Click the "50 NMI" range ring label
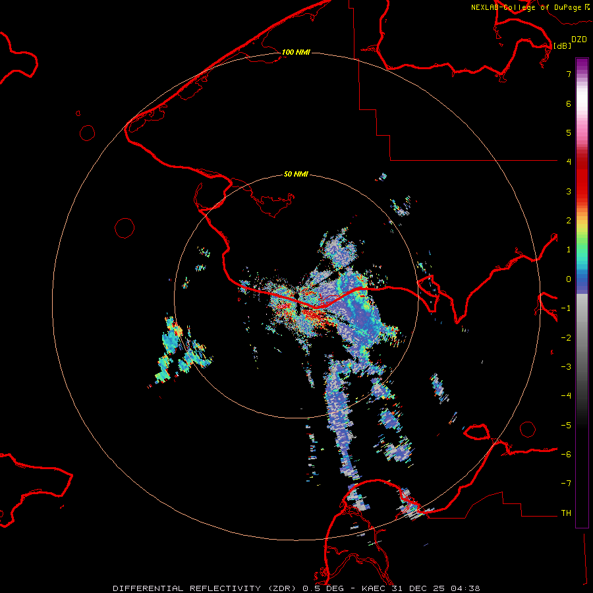The height and width of the screenshot is (593, 593). [296, 174]
